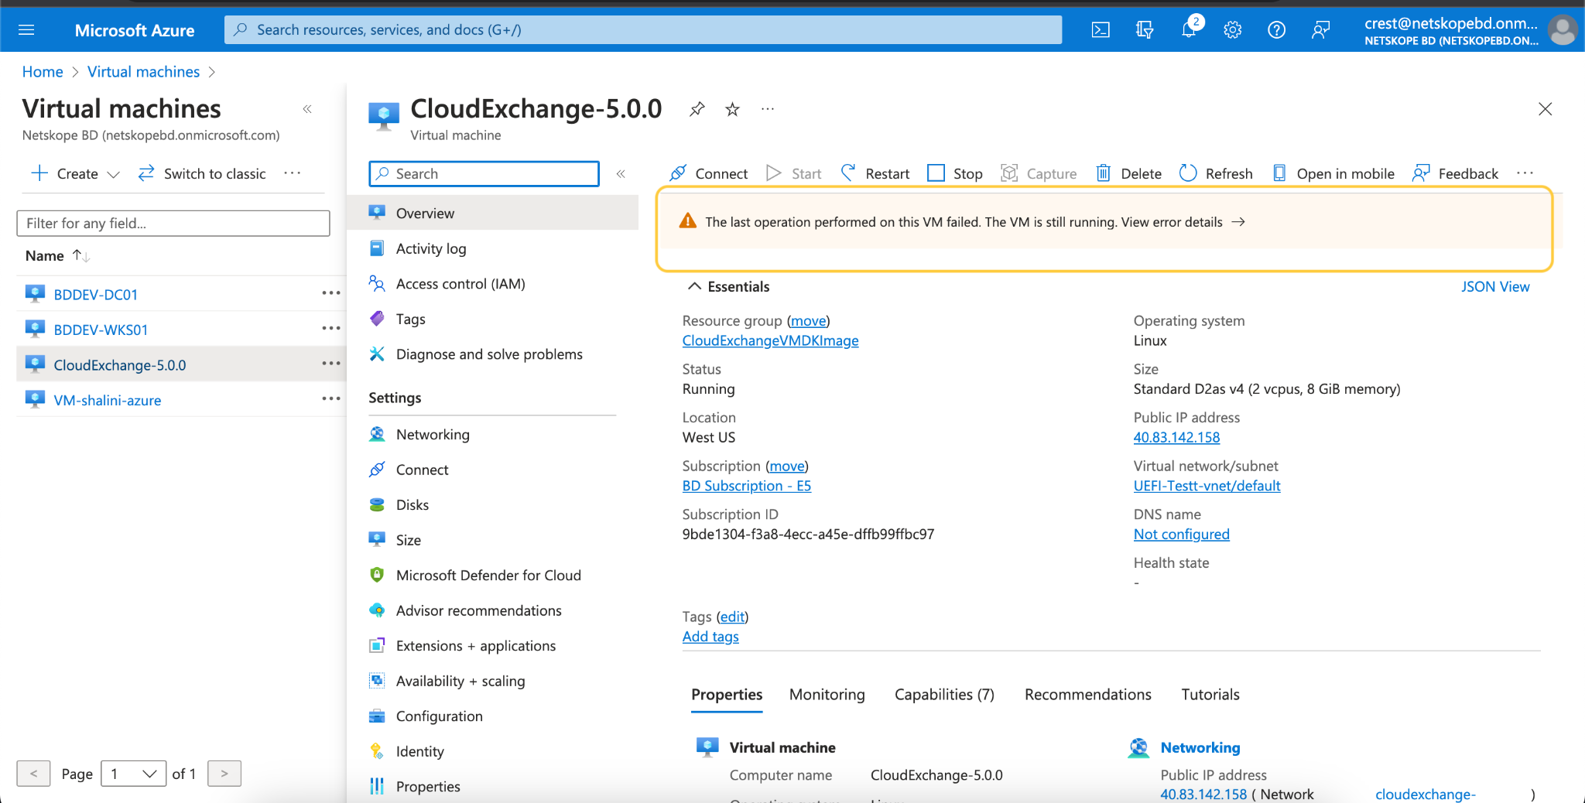This screenshot has height=803, width=1585.
Task: Open Cloud Shell from top bar
Action: point(1101,30)
